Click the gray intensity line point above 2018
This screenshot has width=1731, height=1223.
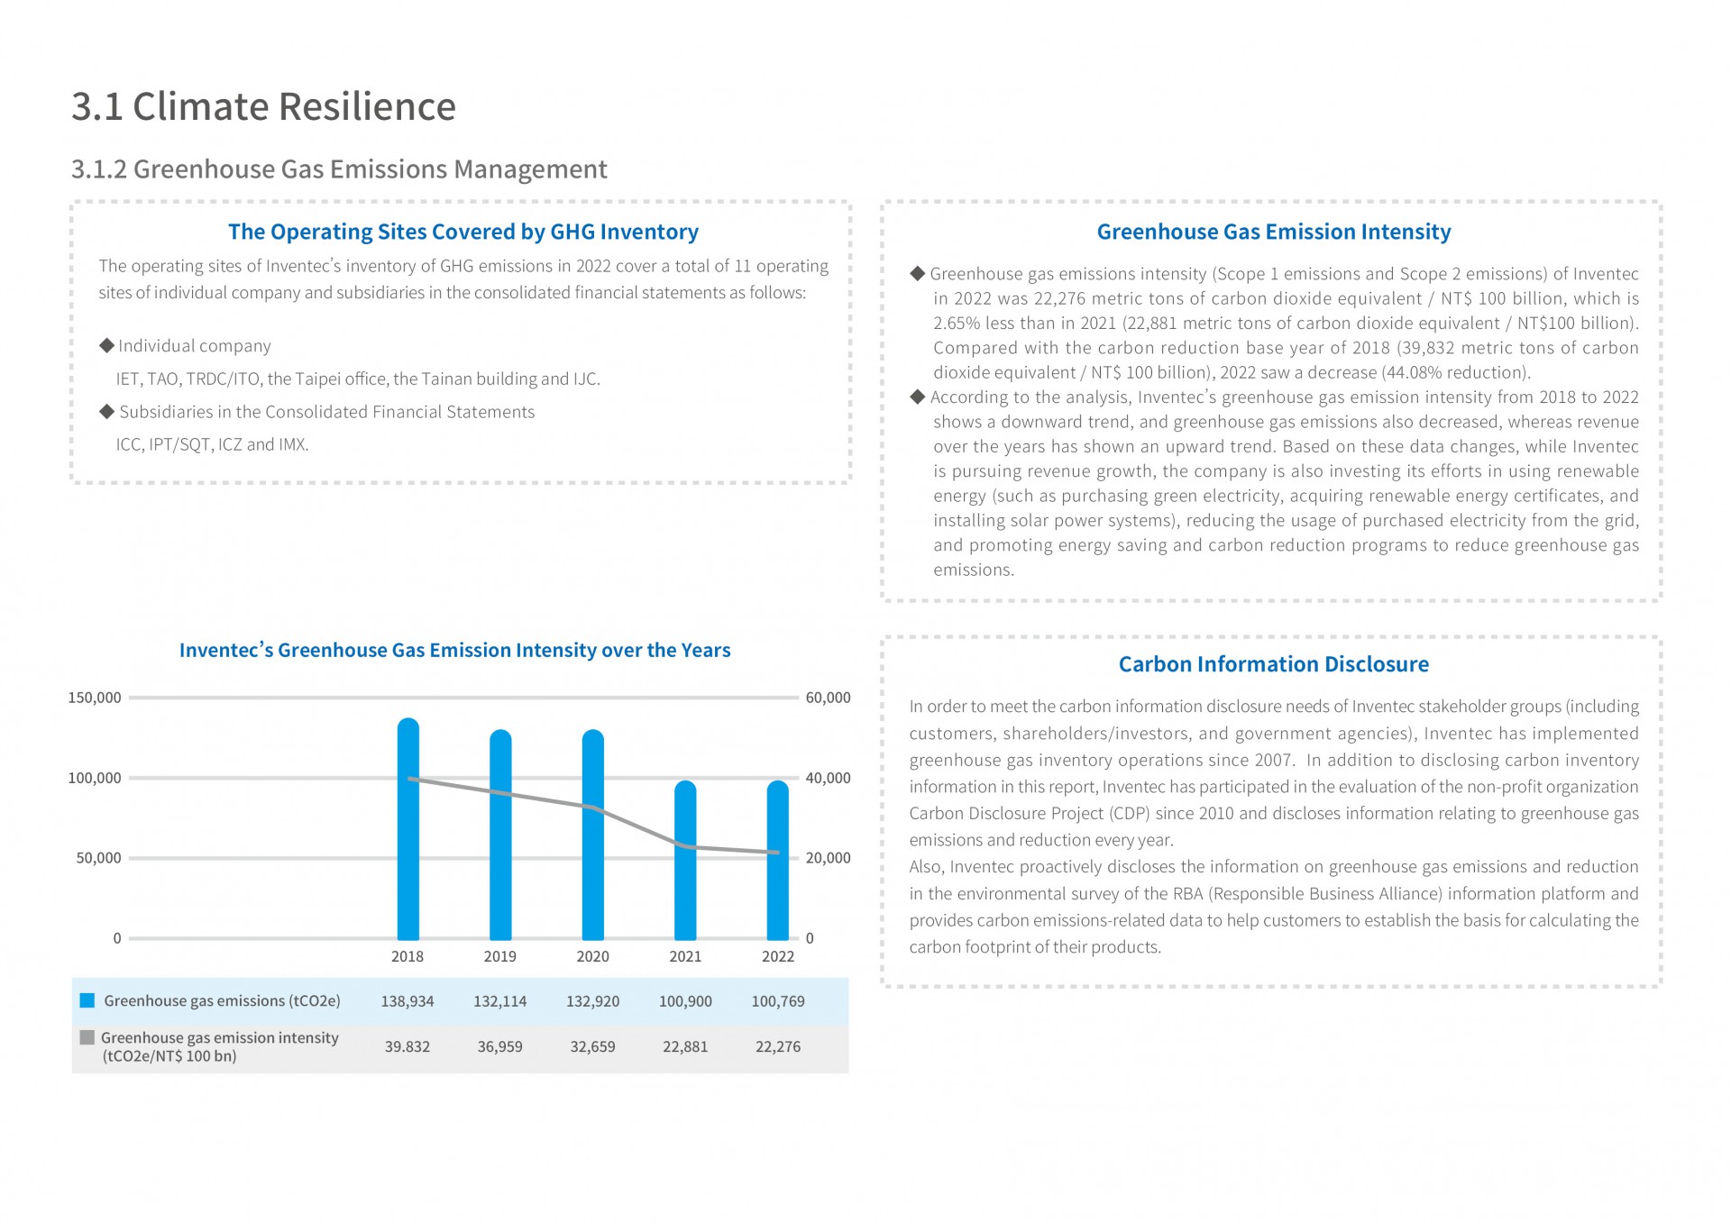click(x=408, y=779)
